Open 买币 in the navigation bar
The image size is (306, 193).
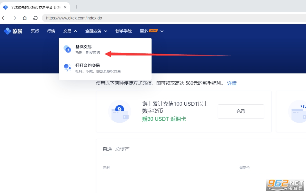click(x=35, y=31)
